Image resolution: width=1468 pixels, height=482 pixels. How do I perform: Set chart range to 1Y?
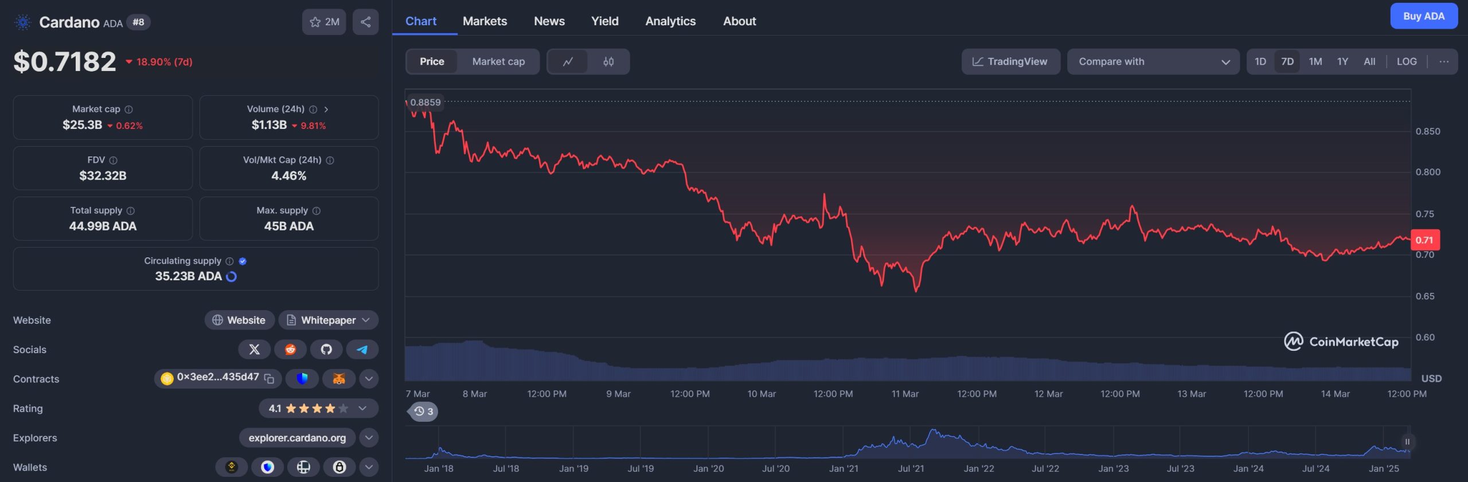tap(1342, 62)
